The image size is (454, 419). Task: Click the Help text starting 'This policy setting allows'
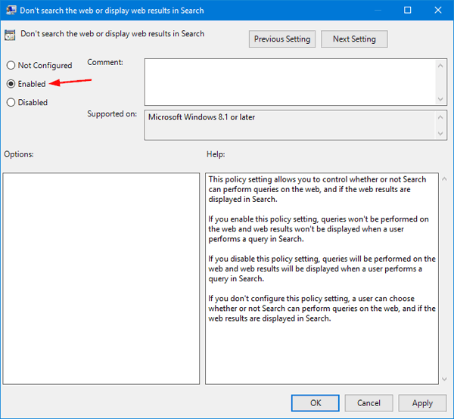[317, 189]
